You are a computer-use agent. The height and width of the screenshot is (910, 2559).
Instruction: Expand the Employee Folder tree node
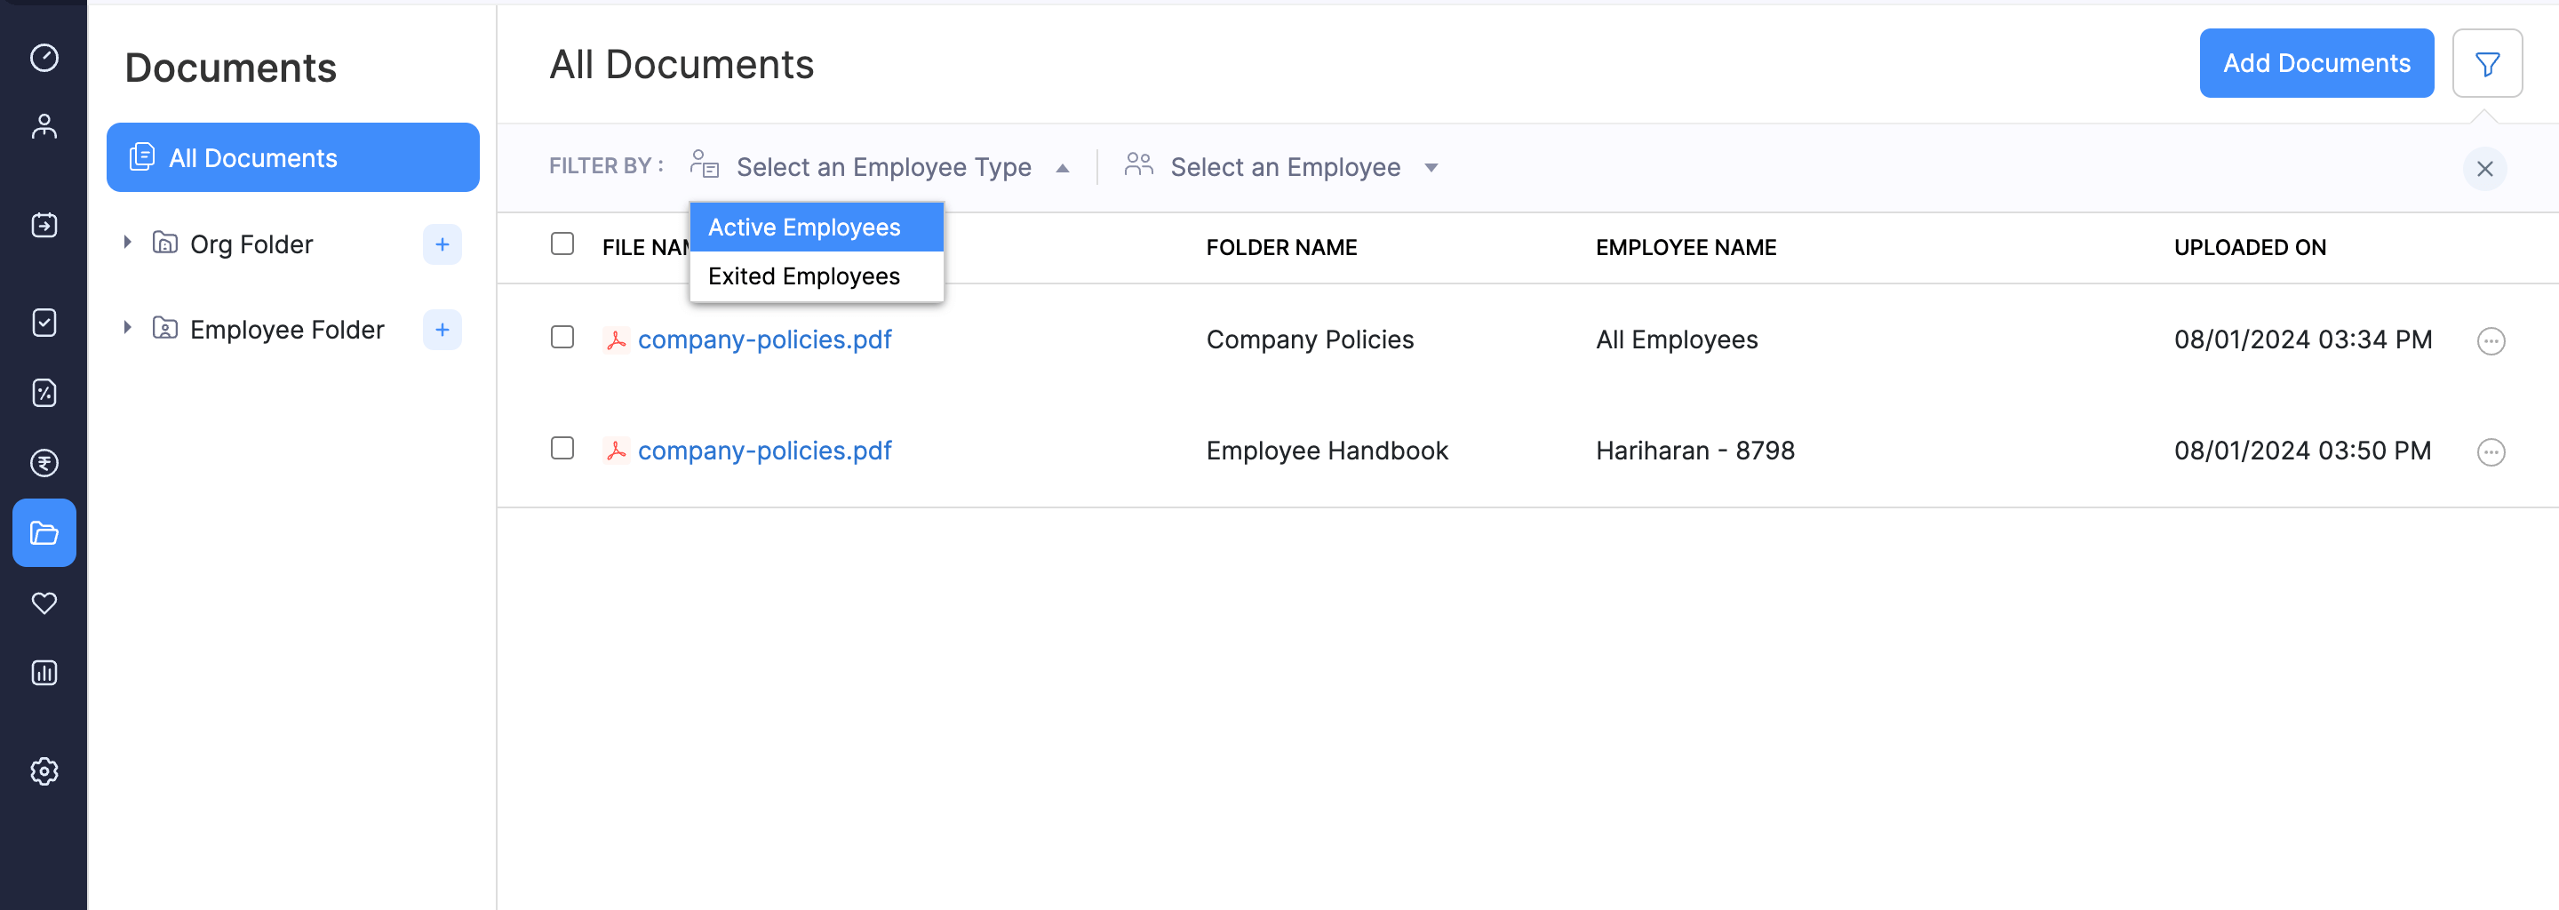127,328
